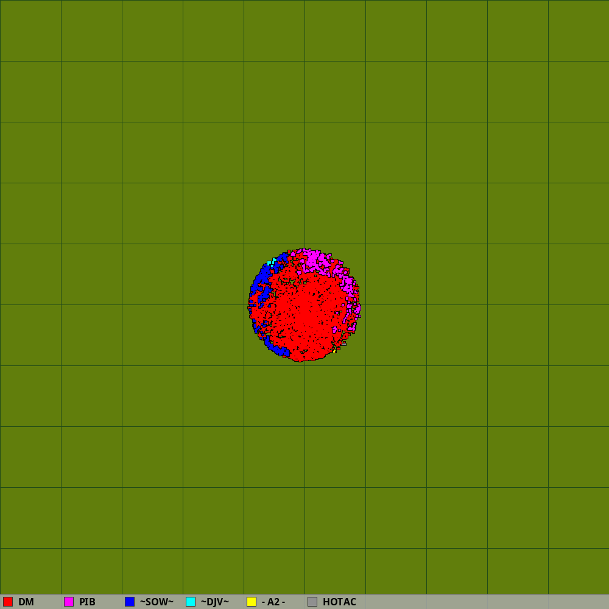This screenshot has height=609, width=609.
Task: Select the ~SOW~ team label
Action: click(x=157, y=602)
